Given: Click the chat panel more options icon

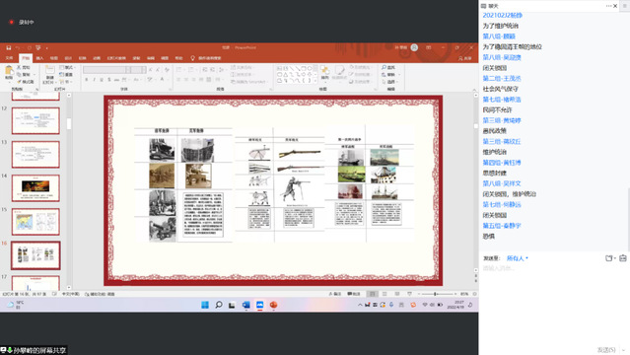Looking at the screenshot, I should coord(608,6).
